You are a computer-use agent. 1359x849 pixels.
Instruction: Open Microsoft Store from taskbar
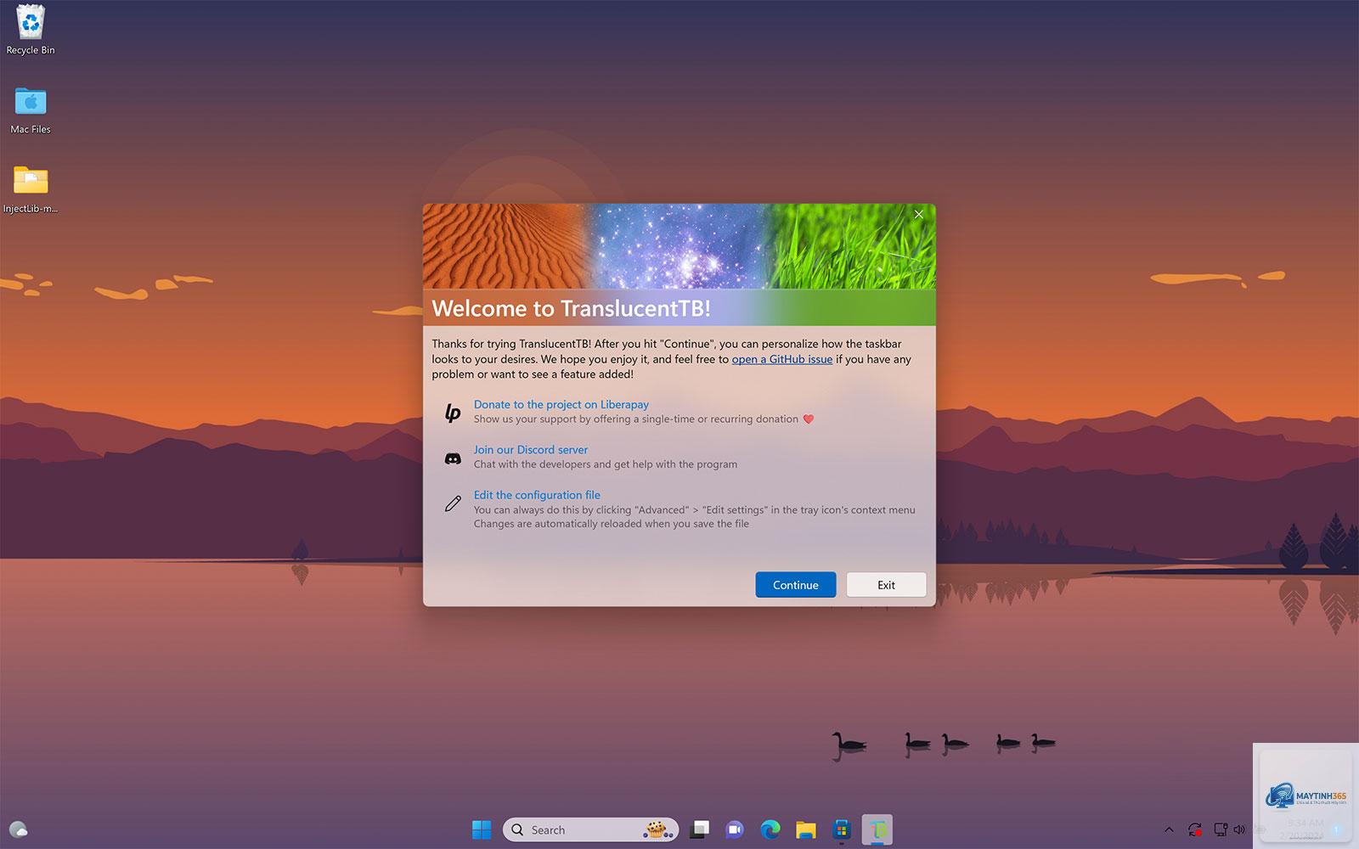pyautogui.click(x=842, y=829)
